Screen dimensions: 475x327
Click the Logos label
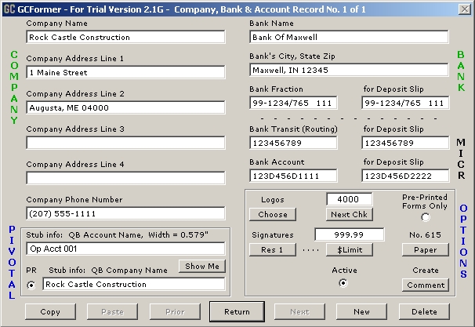273,200
